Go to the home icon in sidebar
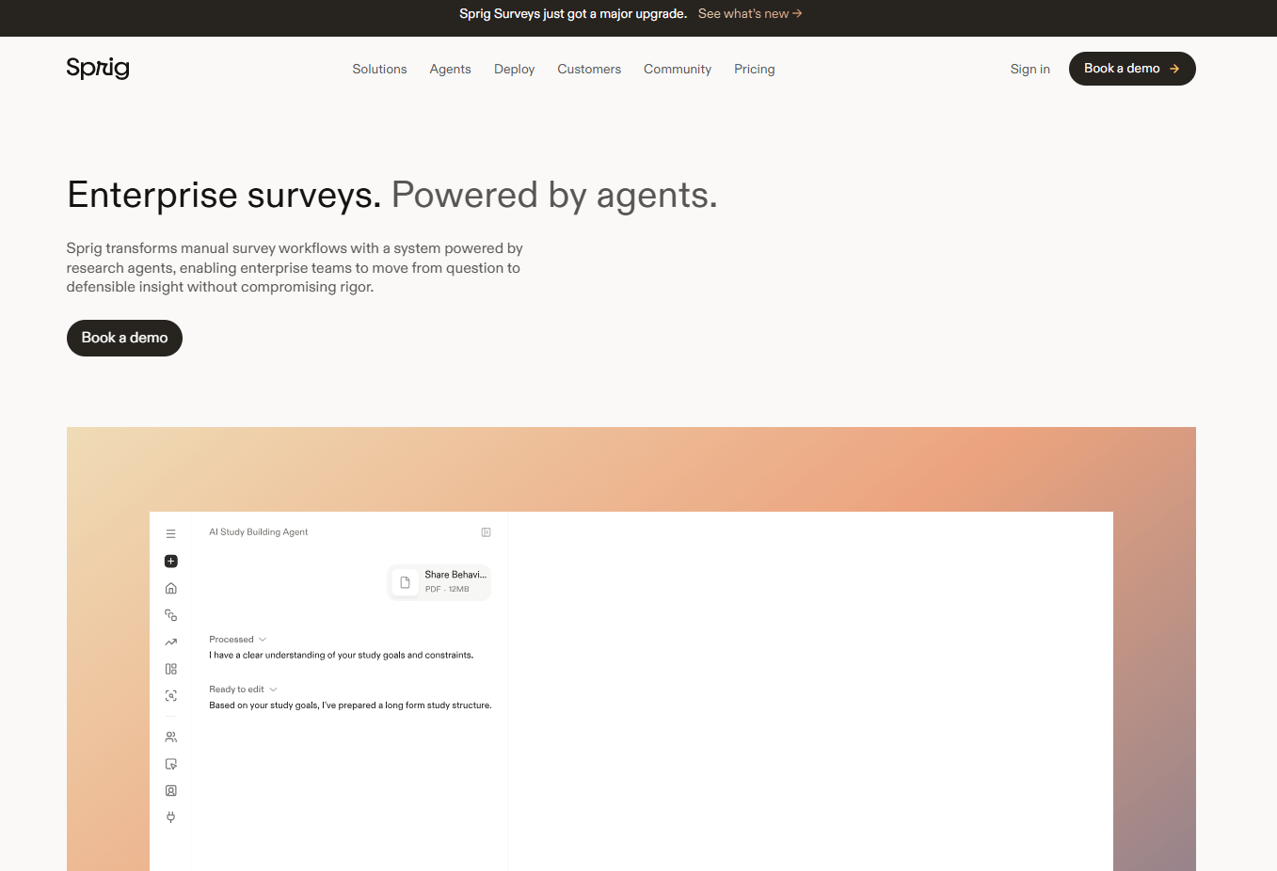 [x=170, y=588]
